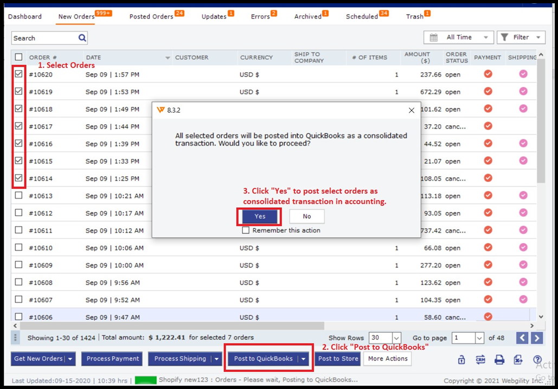Open the Scheduled tab
Image resolution: width=558 pixels, height=389 pixels.
tap(362, 16)
